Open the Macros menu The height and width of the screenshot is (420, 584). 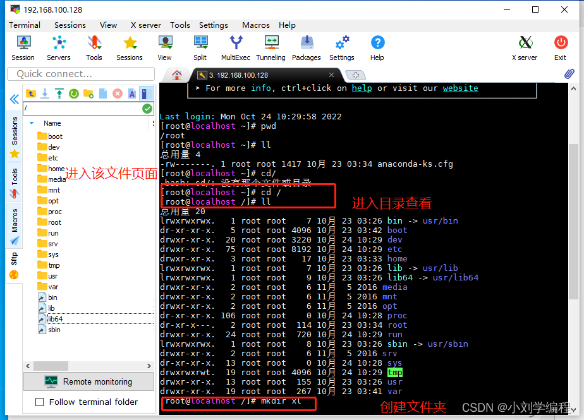[x=256, y=25]
